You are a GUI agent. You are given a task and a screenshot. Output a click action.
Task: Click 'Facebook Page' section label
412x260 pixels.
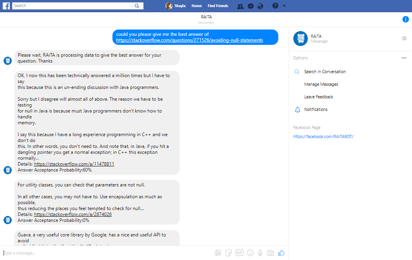307,127
